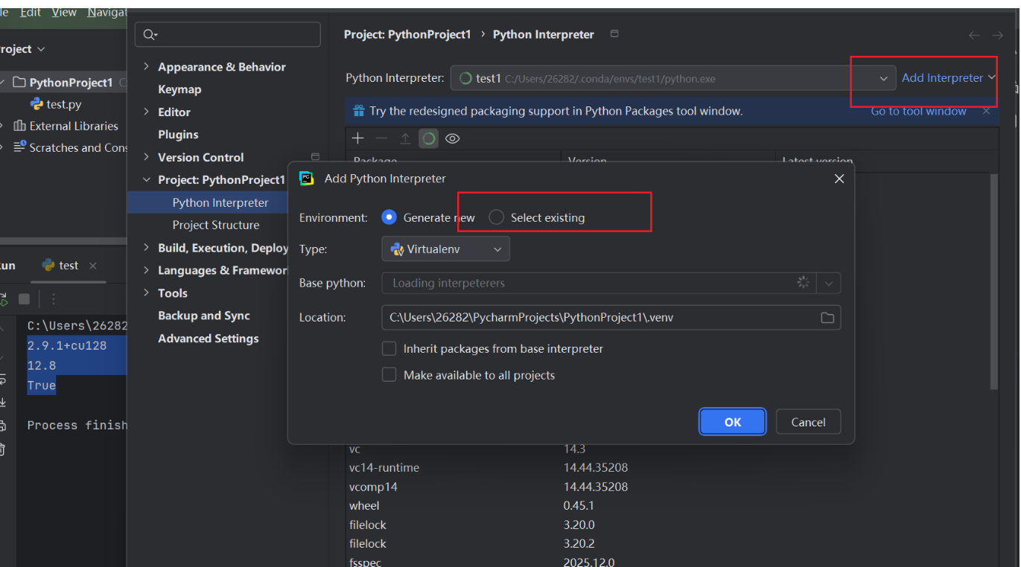Click the PyCharm logo in dialog title
This screenshot has height=567, width=1021.
(306, 179)
